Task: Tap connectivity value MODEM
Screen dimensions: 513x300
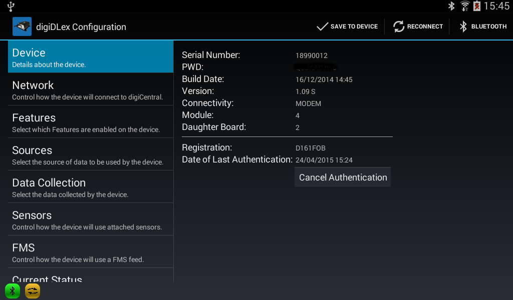Action: point(308,103)
